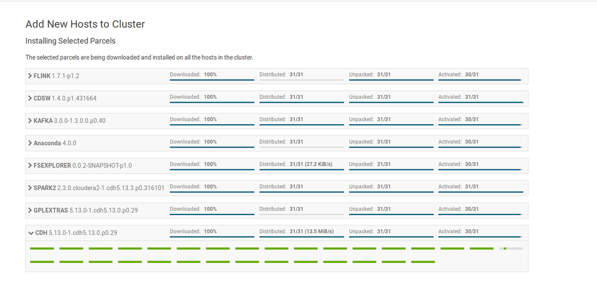Click the CDH Distributed 31/31 progress bar

pos(302,237)
